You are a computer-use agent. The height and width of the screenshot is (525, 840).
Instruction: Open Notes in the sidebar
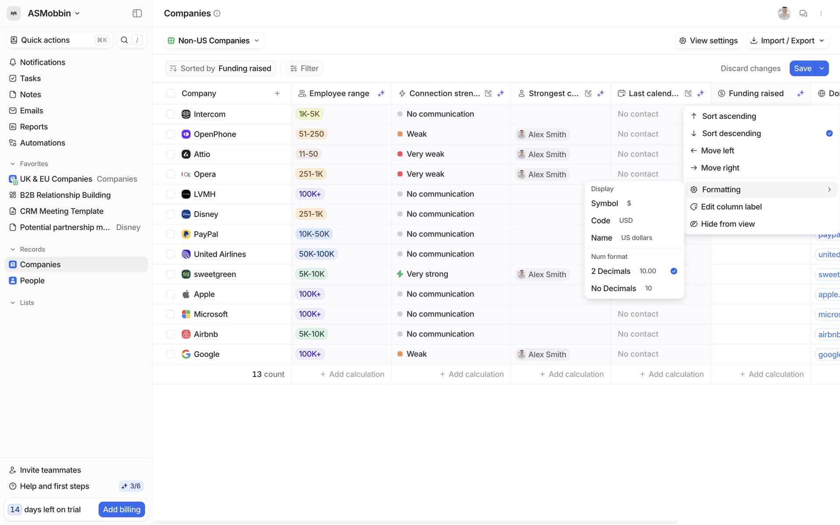click(76, 94)
